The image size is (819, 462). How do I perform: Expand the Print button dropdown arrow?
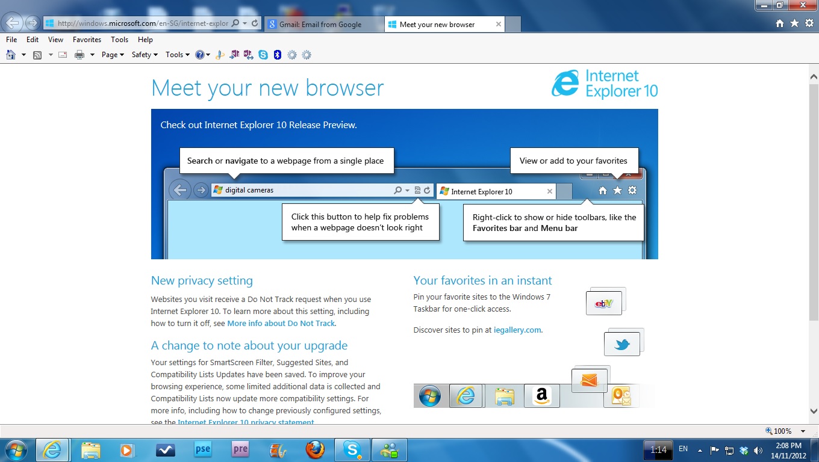[x=92, y=55]
